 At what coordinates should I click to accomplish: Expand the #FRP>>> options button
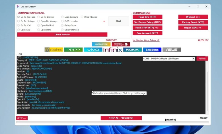22,118
